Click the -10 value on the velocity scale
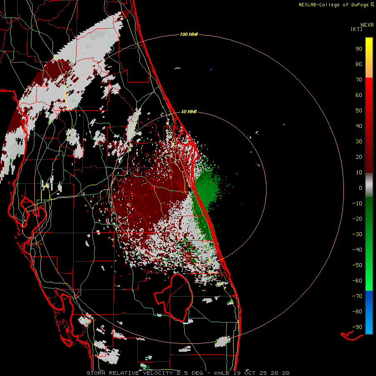 point(357,203)
